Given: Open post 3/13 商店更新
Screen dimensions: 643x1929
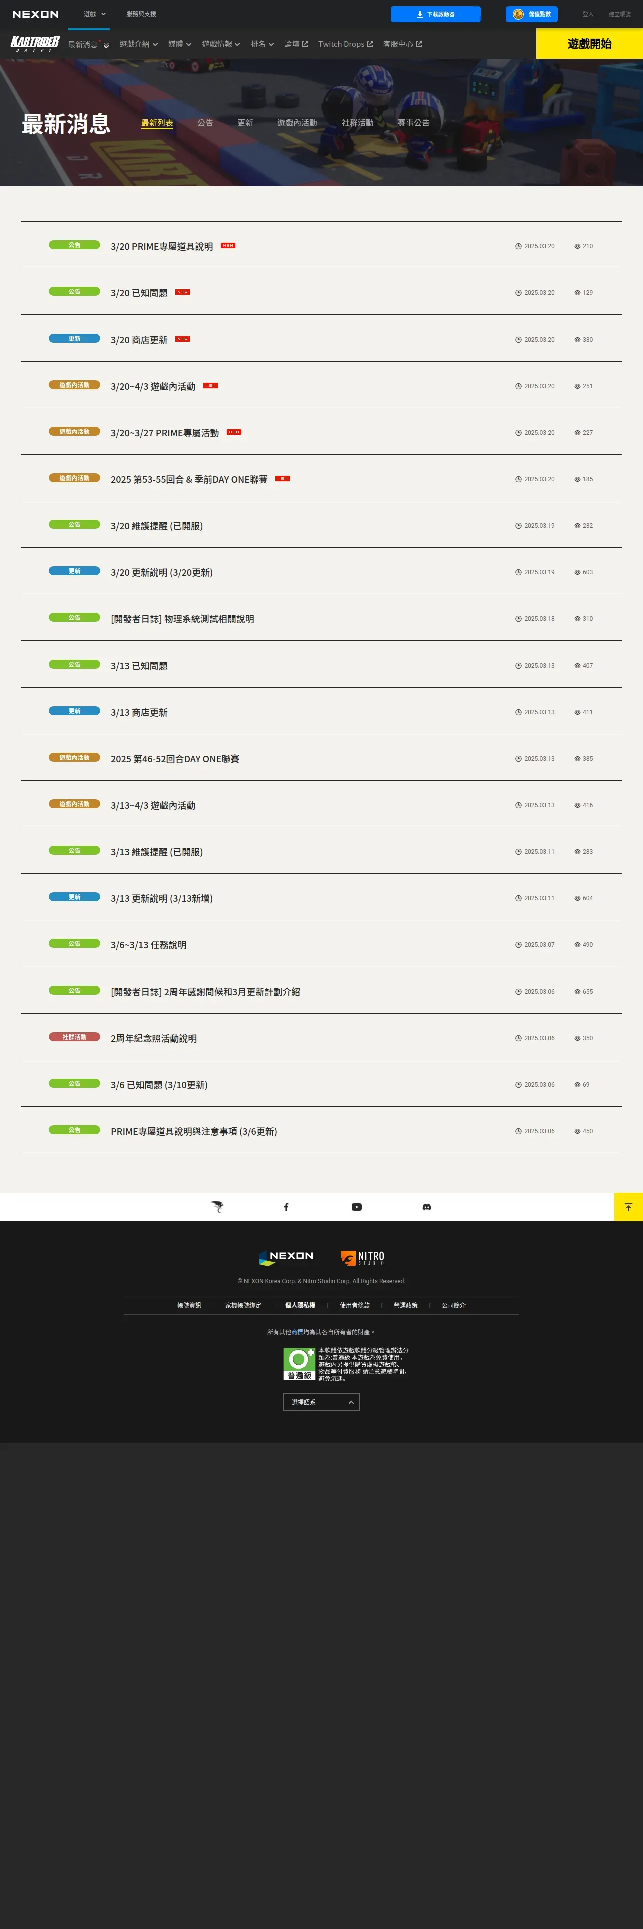Looking at the screenshot, I should [x=139, y=712].
